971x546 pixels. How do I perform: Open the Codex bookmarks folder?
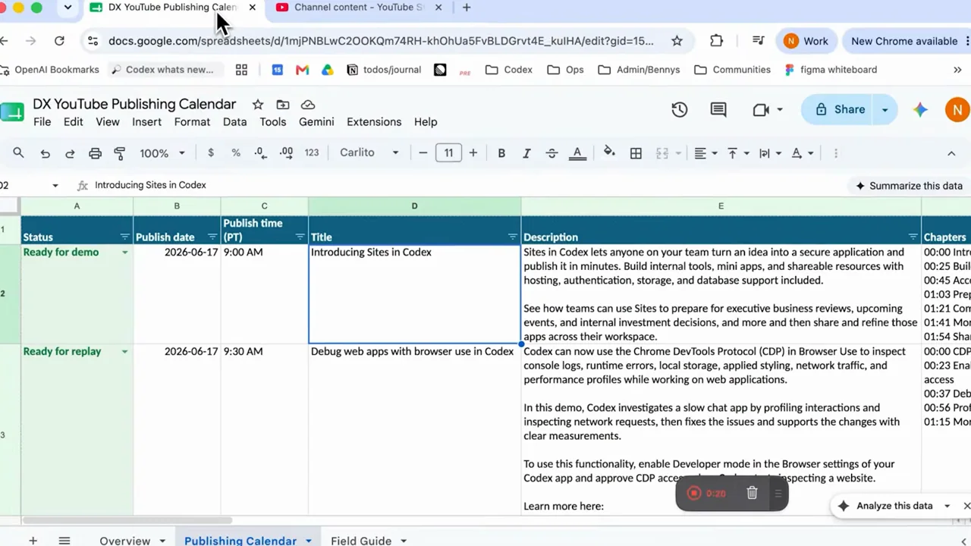509,70
